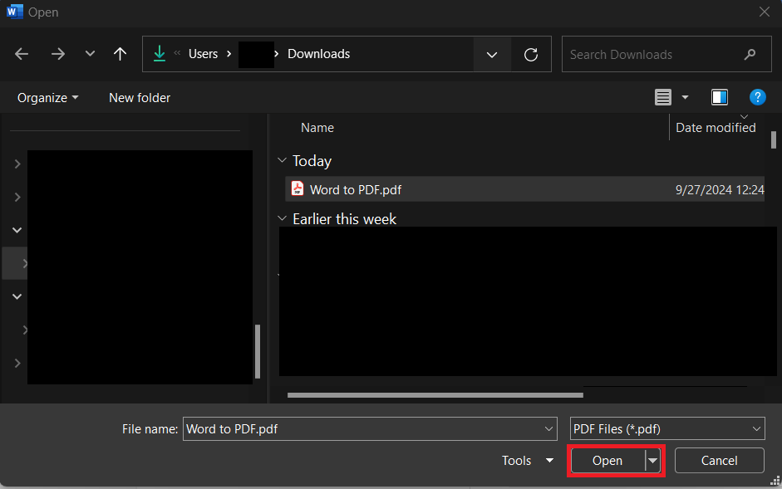
Task: Go back to previous folder
Action: click(x=22, y=54)
